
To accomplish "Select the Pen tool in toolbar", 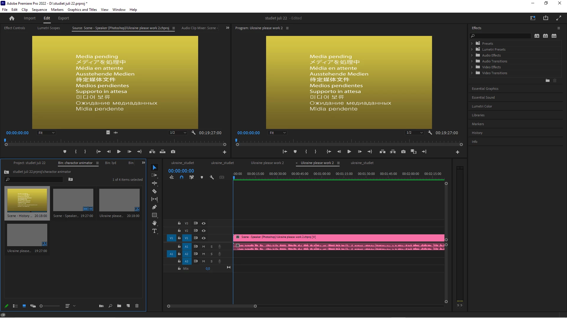I will point(154,207).
